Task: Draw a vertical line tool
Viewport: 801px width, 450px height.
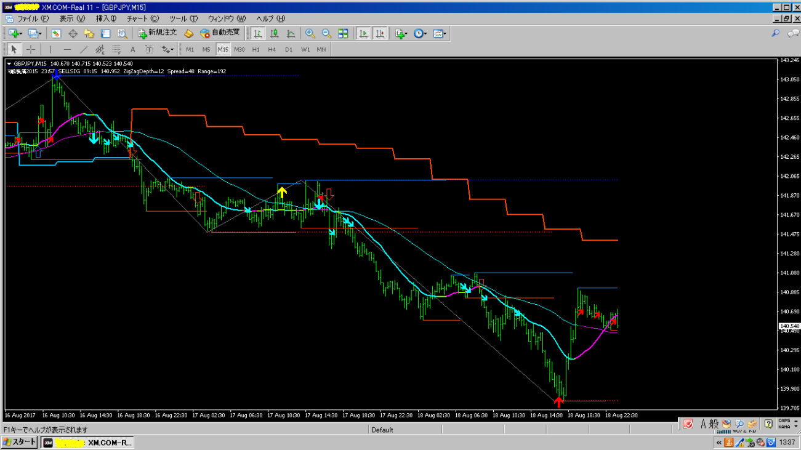Action: click(50, 49)
